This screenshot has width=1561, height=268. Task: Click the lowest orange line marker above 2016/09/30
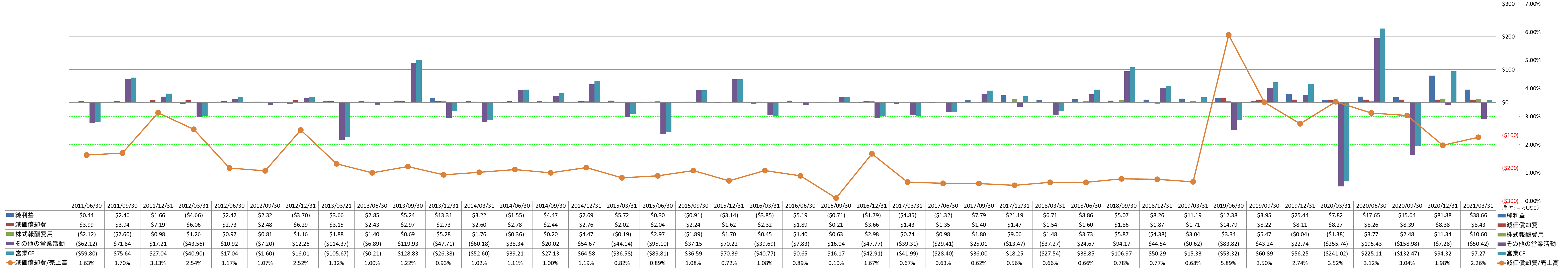pos(836,198)
